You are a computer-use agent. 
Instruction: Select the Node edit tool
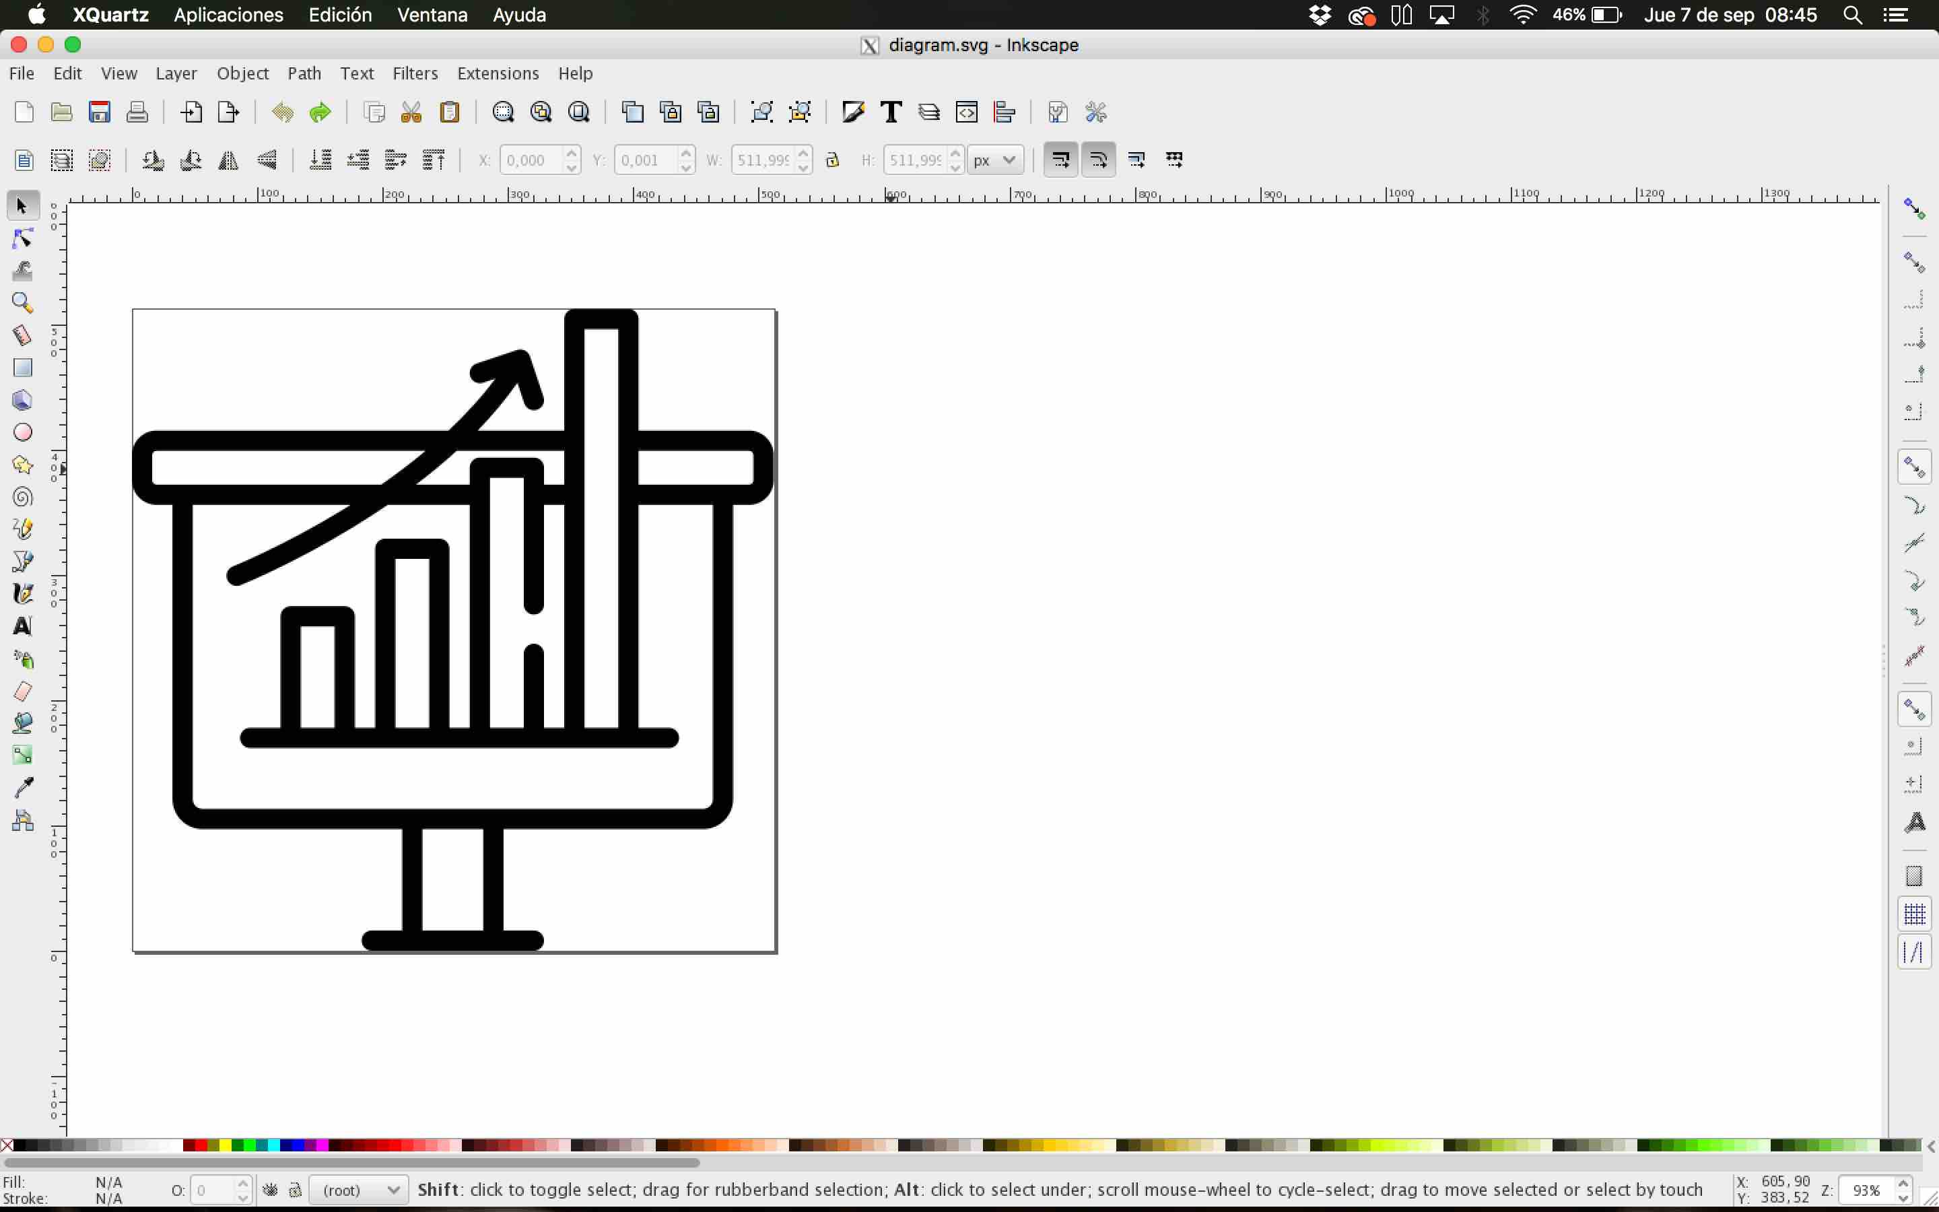[22, 239]
